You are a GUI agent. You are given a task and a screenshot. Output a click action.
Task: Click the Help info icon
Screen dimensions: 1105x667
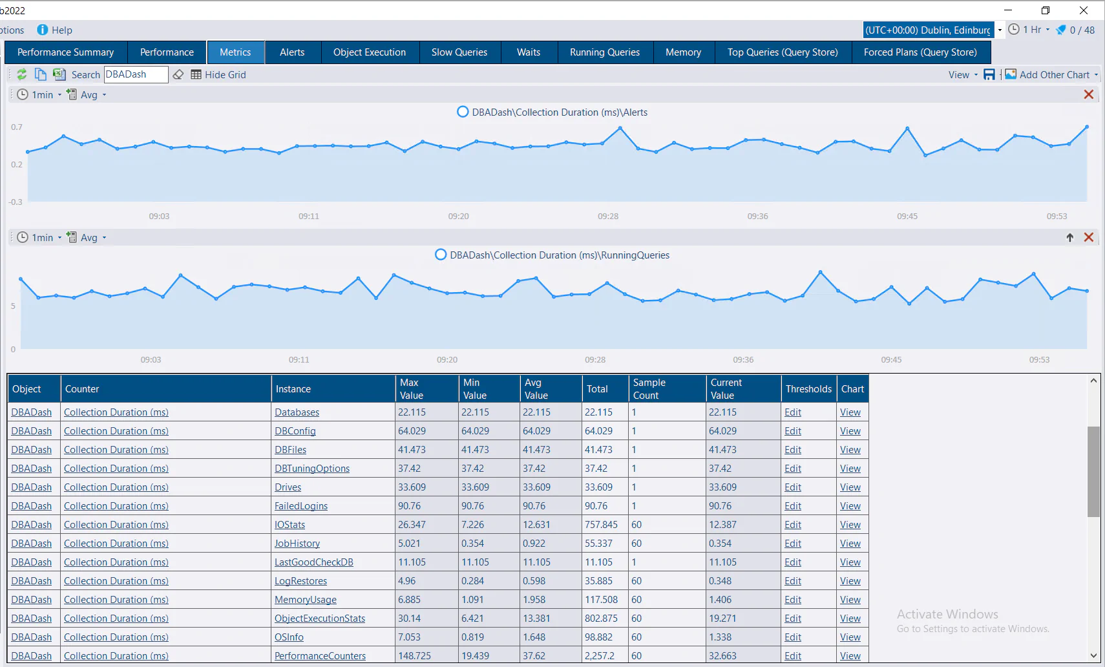[43, 30]
